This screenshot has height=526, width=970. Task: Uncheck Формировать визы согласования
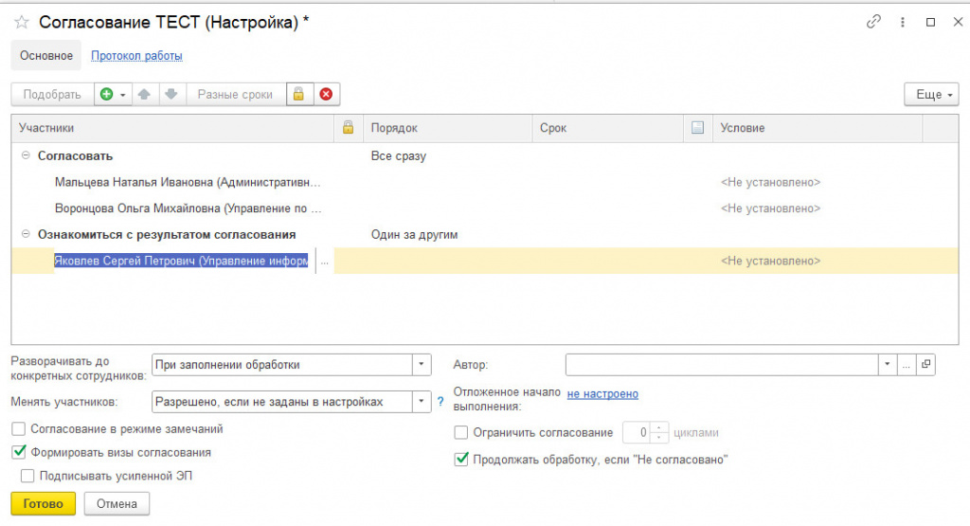pyautogui.click(x=19, y=452)
